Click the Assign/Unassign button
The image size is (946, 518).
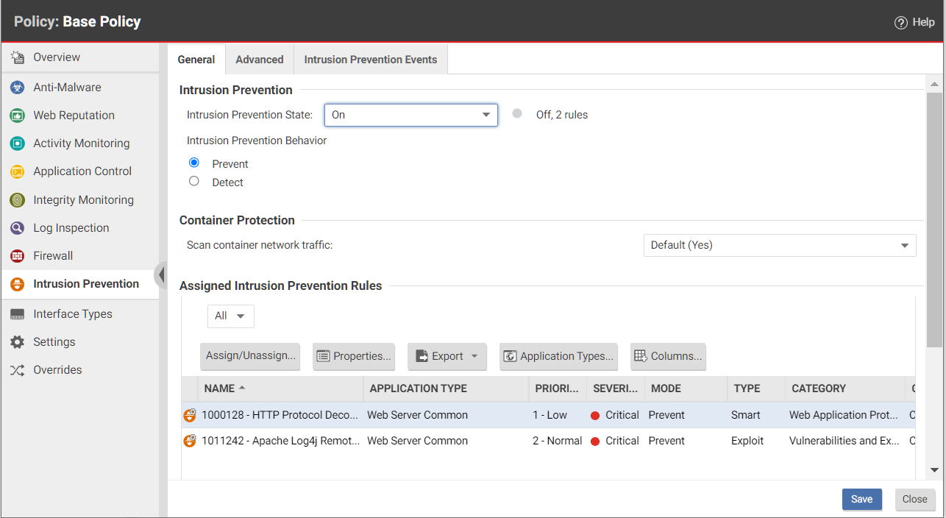pyautogui.click(x=250, y=356)
